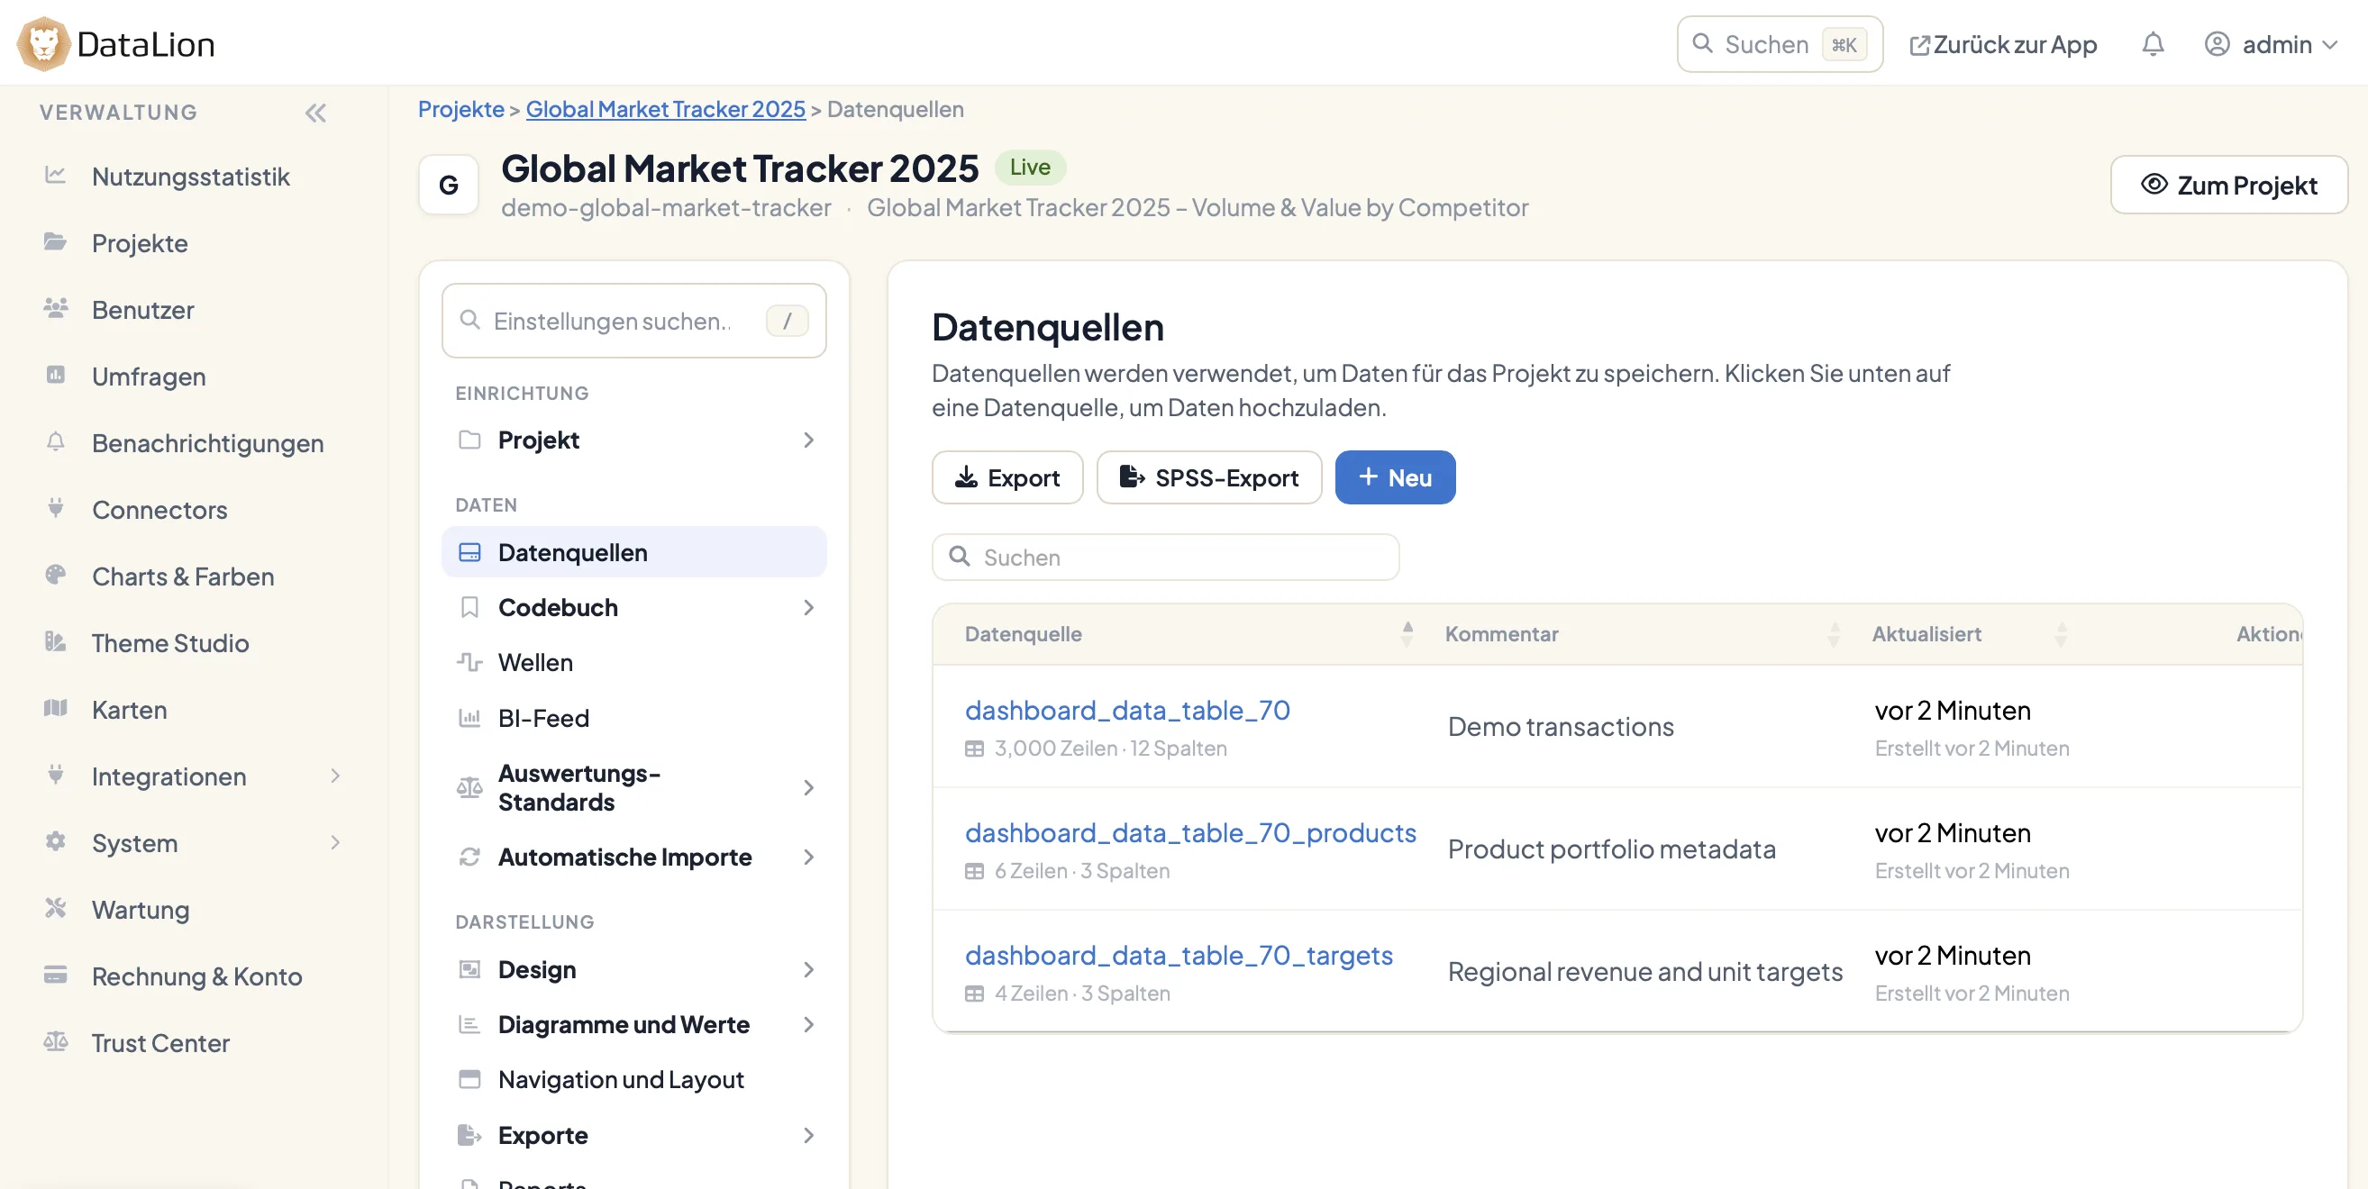The image size is (2368, 1189).
Task: Open the admin user dropdown
Action: tap(2271, 44)
